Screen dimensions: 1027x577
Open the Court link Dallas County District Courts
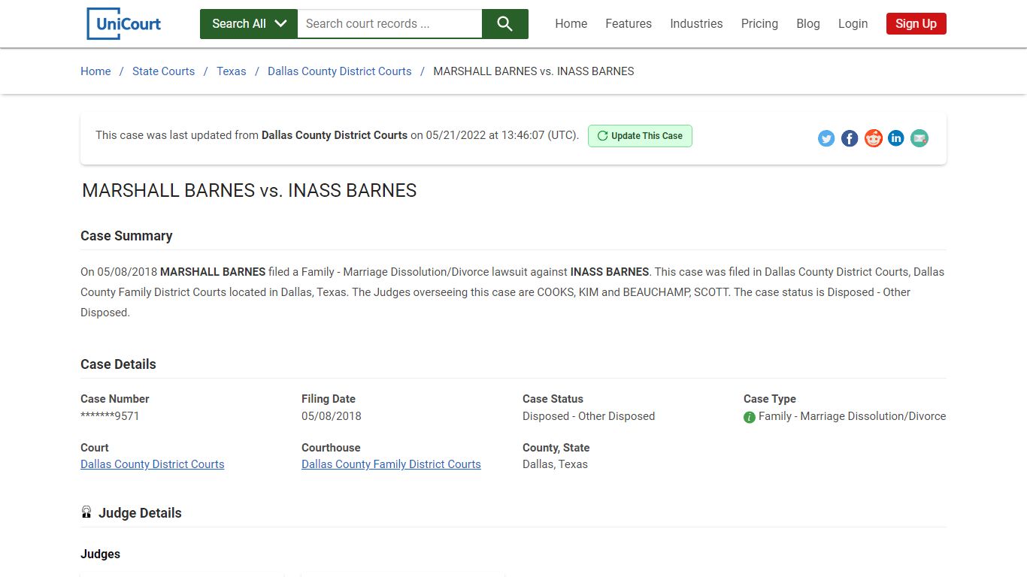coord(153,464)
